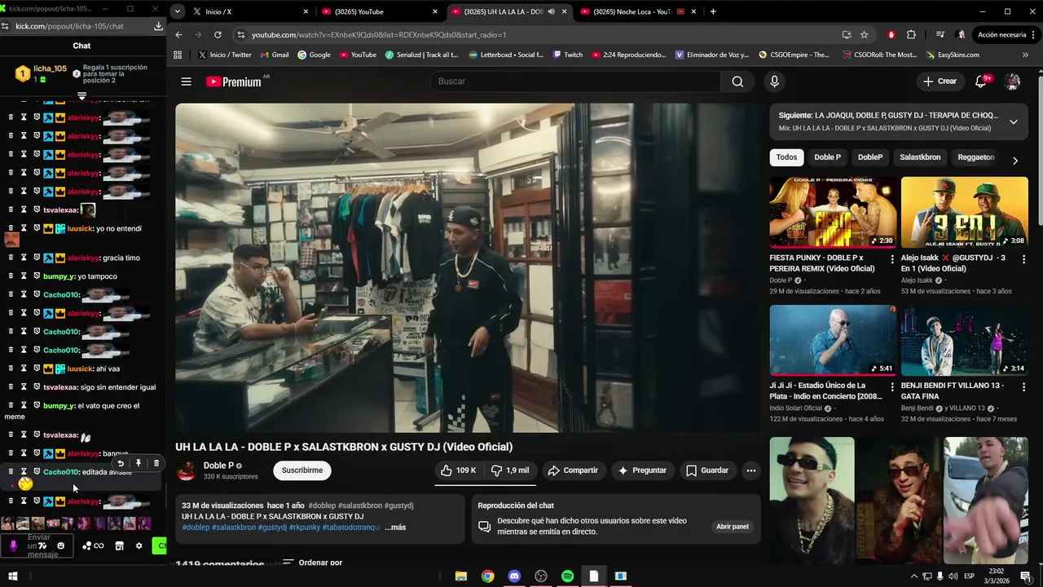Select the Todos filter chip
Screen dimensions: 1043x587
tap(786, 157)
